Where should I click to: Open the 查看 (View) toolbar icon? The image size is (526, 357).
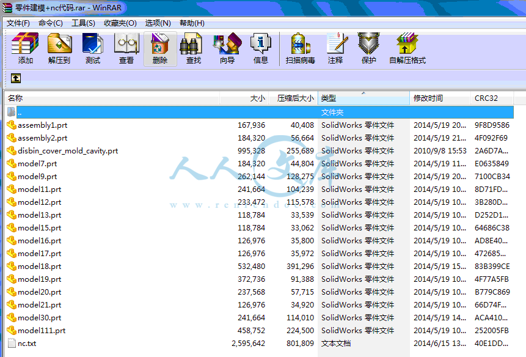[x=126, y=43]
